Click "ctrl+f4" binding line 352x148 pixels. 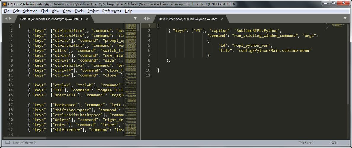(76, 70)
